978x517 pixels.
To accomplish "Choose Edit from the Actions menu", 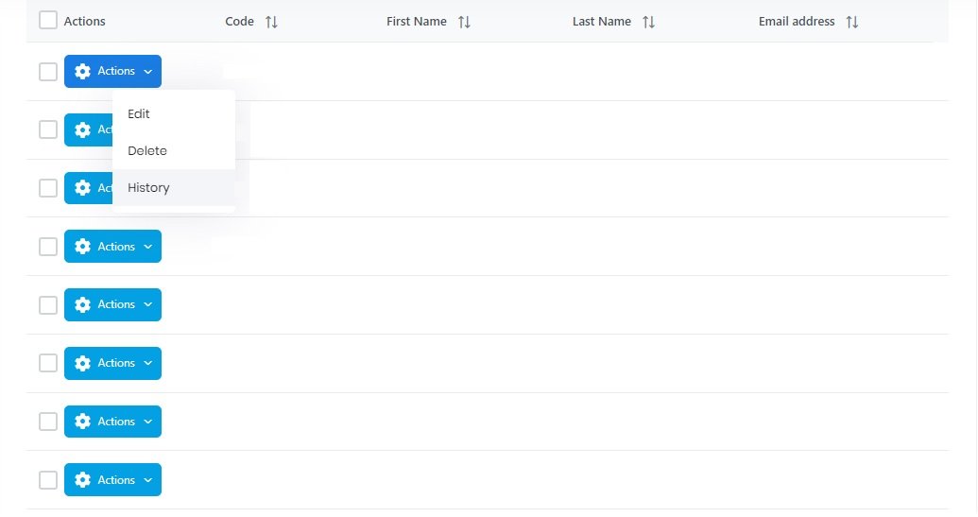I will pyautogui.click(x=139, y=113).
